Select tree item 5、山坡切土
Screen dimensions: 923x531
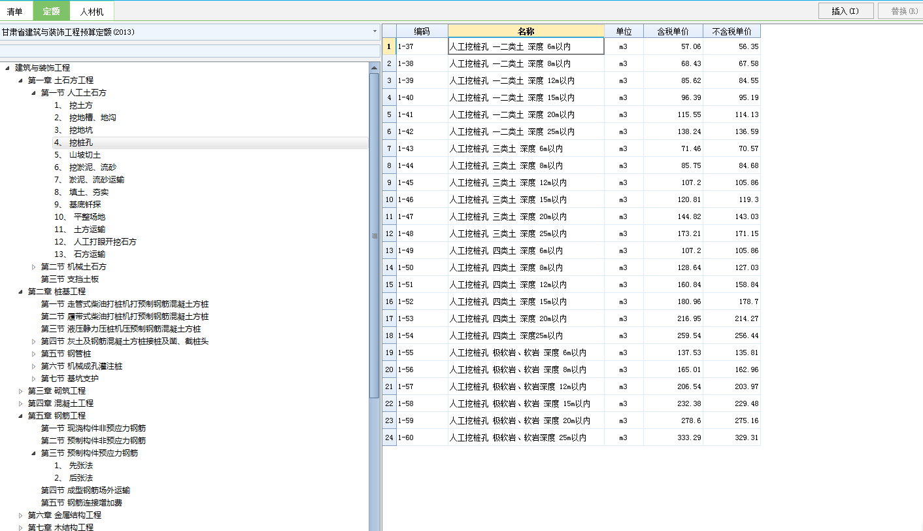(x=77, y=155)
